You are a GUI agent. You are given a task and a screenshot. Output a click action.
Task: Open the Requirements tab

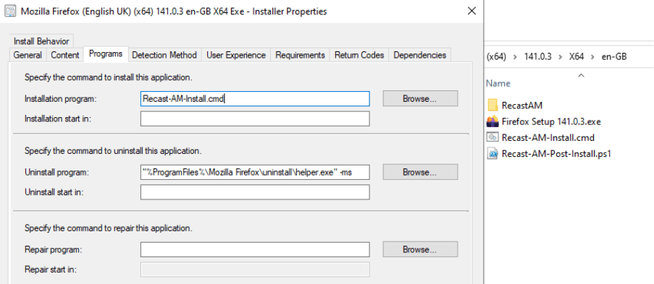[300, 55]
